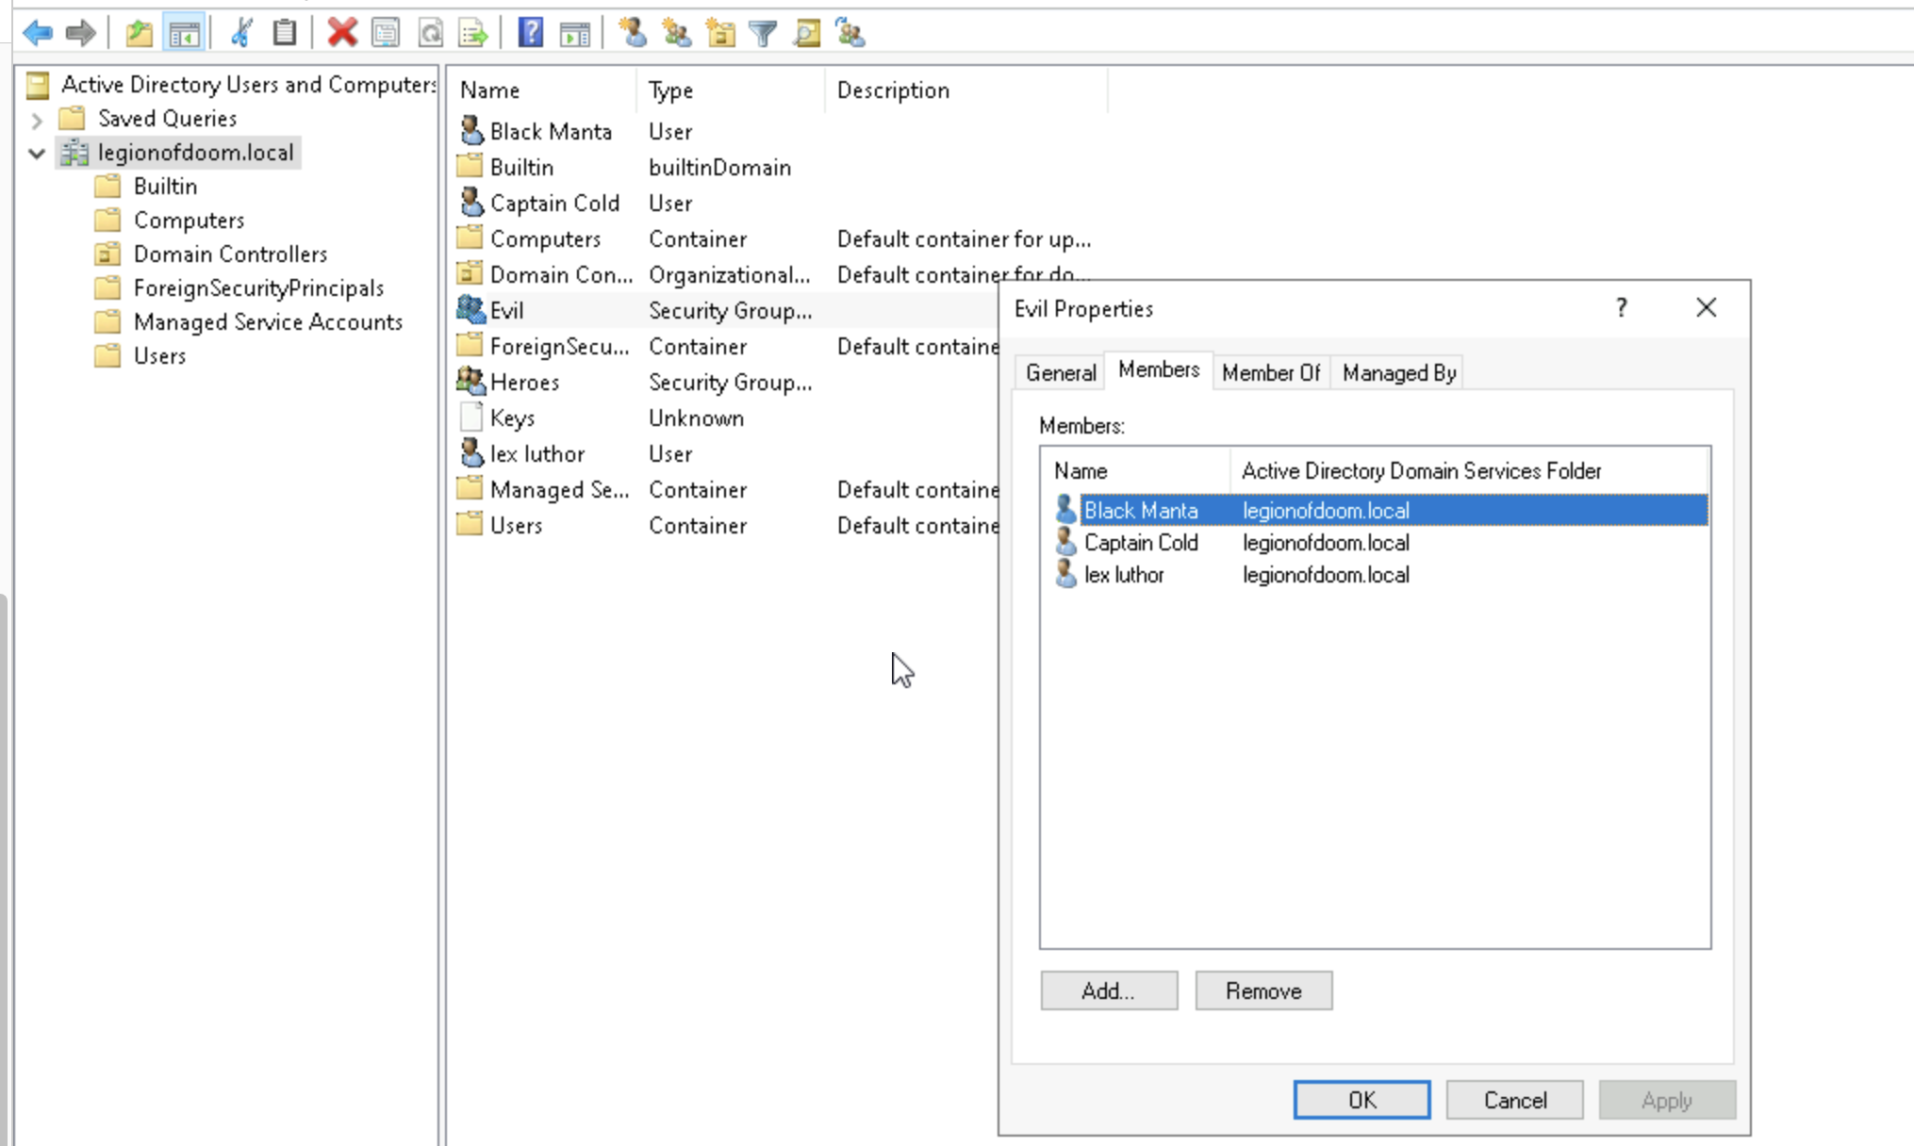Click the Add... button
This screenshot has width=1914, height=1146.
1108,990
